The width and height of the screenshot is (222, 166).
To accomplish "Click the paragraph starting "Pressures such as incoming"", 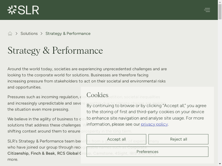I will (x=44, y=103).
